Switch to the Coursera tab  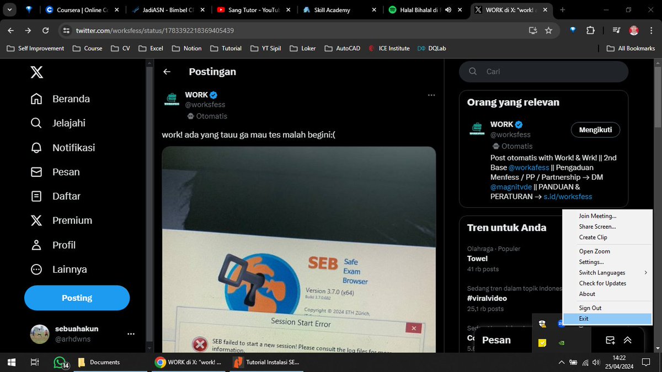tap(82, 10)
